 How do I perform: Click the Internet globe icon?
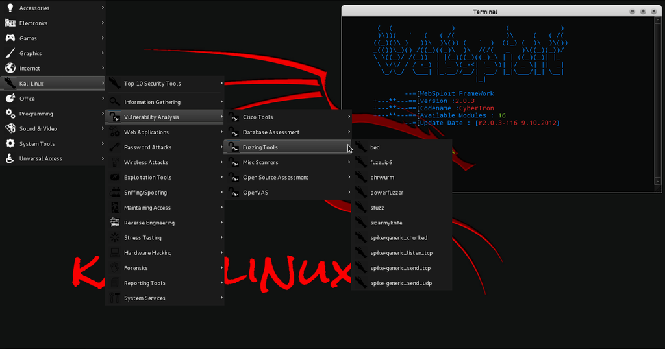point(10,68)
